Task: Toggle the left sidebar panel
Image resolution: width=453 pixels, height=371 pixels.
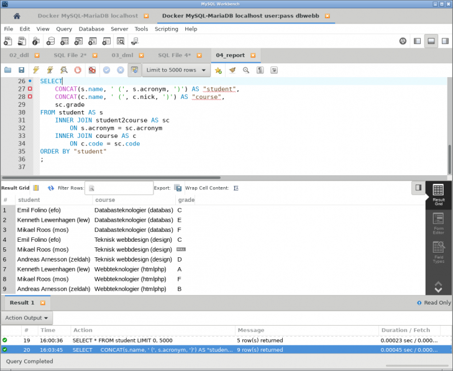Action: [x=417, y=41]
